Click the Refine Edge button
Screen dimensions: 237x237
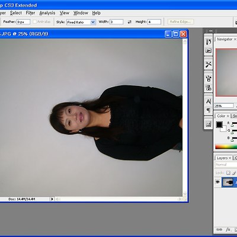point(181,22)
